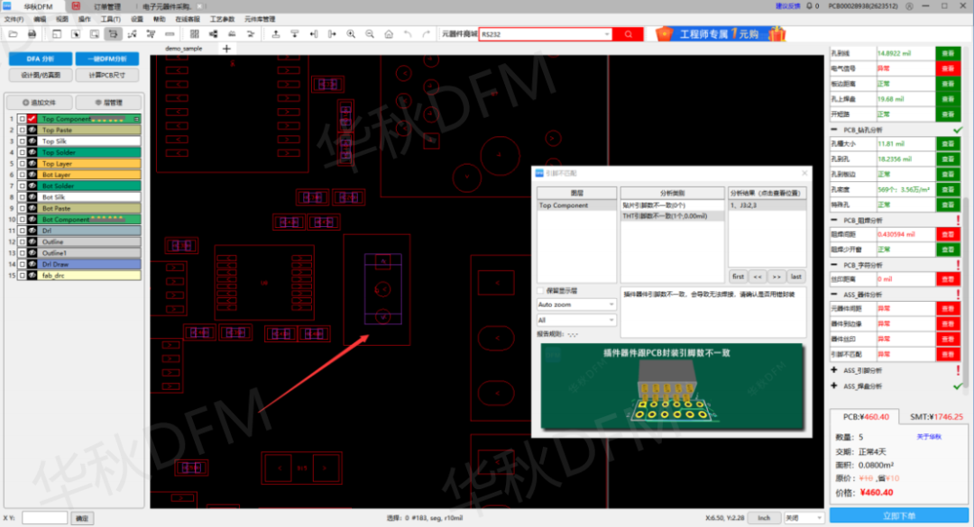
Task: Click the redo arrow icon
Action: pyautogui.click(x=426, y=34)
